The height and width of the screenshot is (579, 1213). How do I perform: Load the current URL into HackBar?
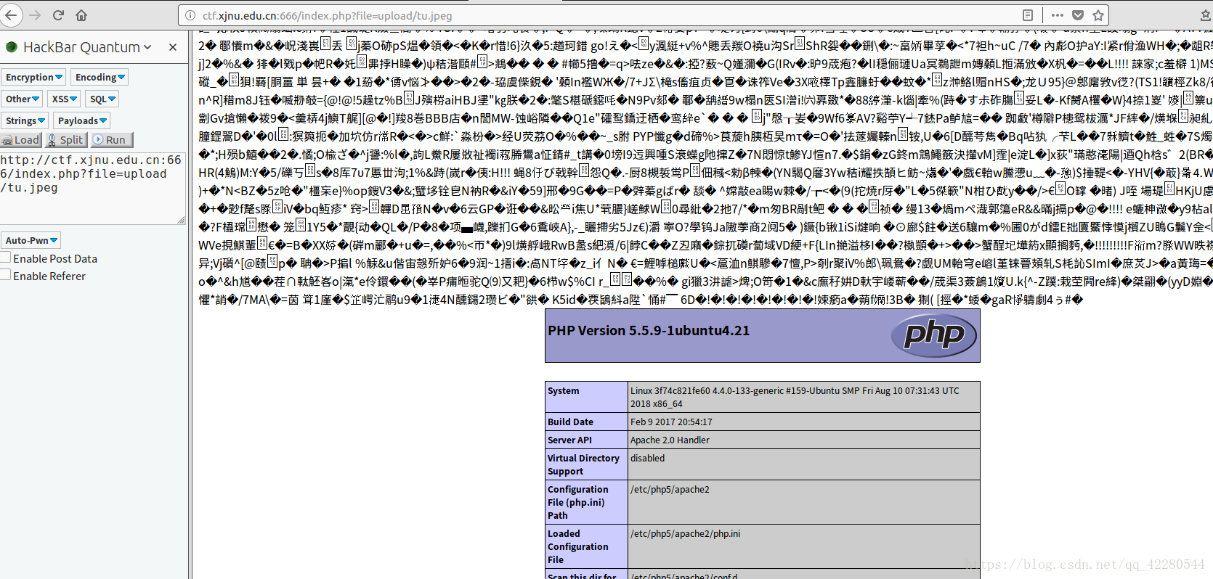point(21,140)
